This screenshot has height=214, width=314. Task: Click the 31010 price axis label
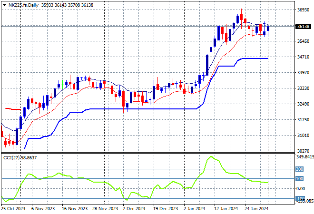point(303,136)
